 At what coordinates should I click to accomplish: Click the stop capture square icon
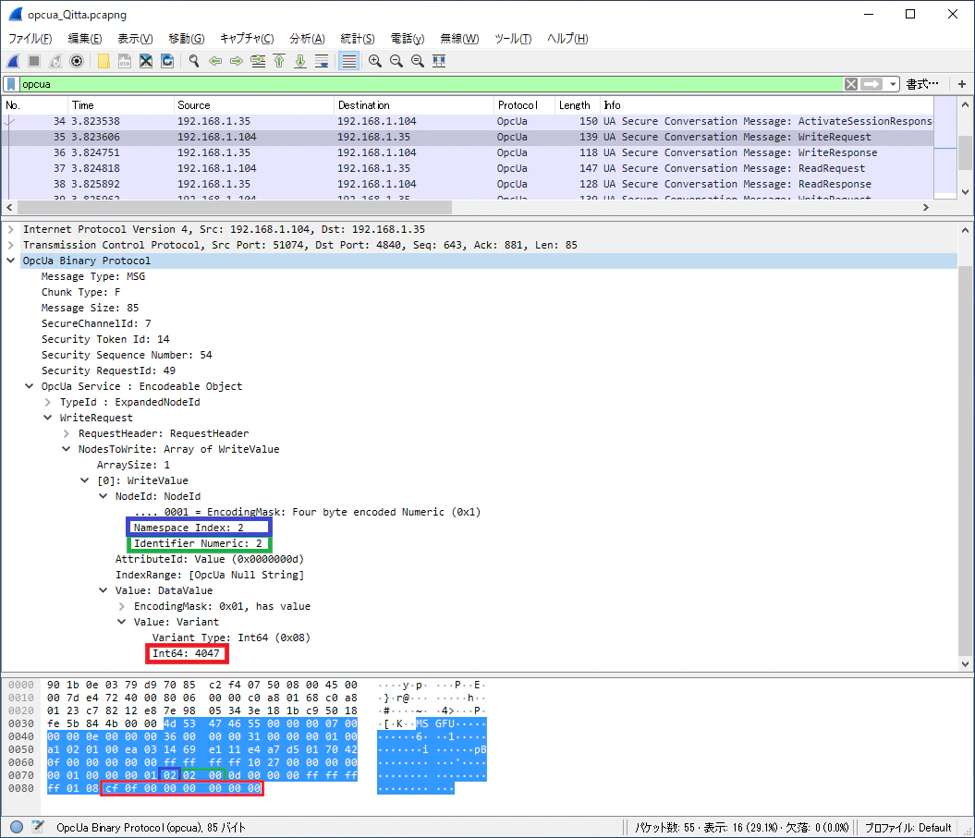click(34, 61)
